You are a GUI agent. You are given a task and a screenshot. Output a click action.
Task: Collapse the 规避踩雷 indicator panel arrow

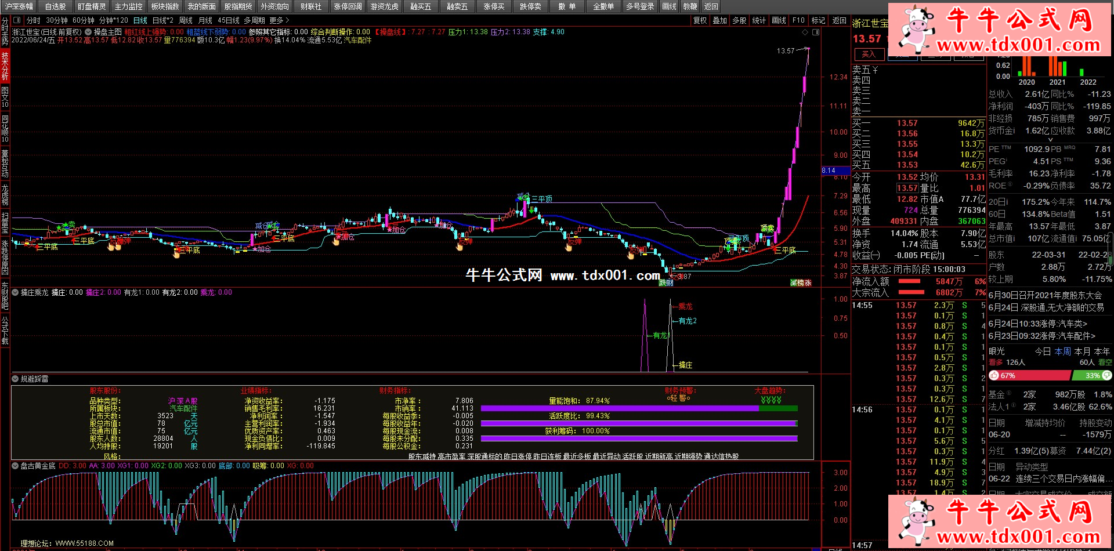pyautogui.click(x=15, y=379)
